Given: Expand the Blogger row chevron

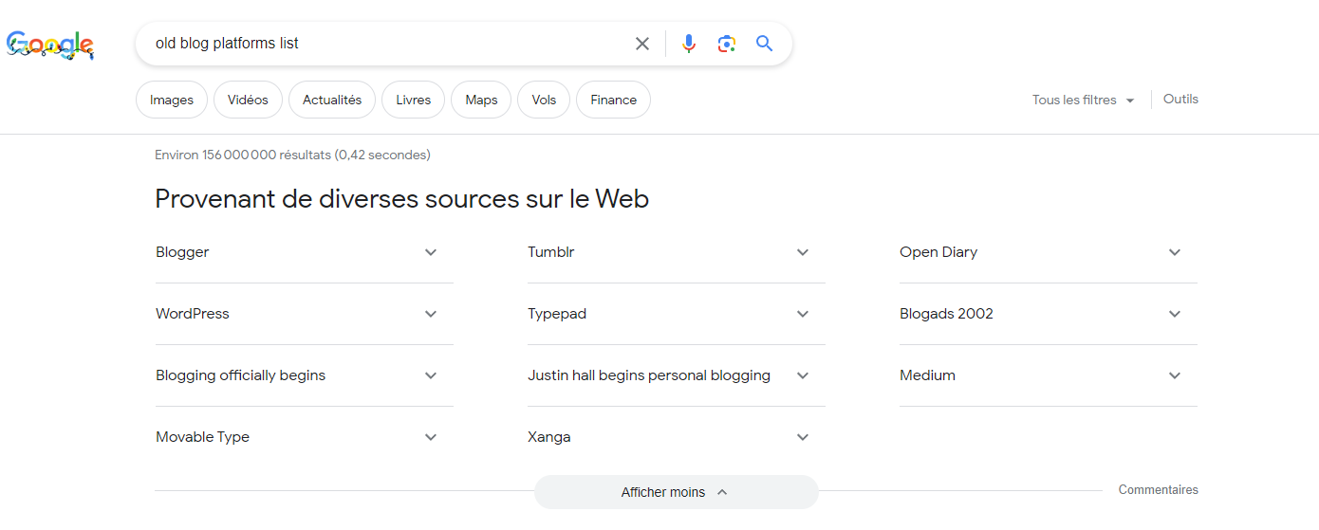Looking at the screenshot, I should tap(431, 252).
